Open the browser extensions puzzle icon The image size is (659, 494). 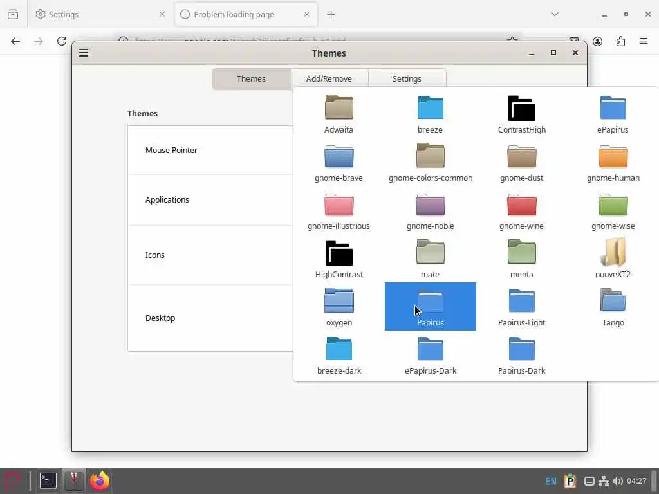(620, 41)
